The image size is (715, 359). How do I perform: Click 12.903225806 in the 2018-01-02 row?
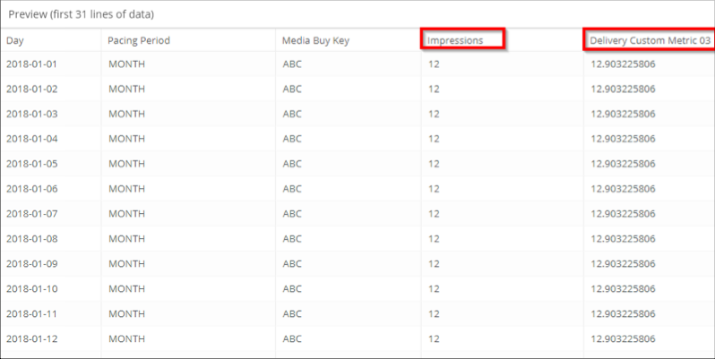pyautogui.click(x=624, y=89)
